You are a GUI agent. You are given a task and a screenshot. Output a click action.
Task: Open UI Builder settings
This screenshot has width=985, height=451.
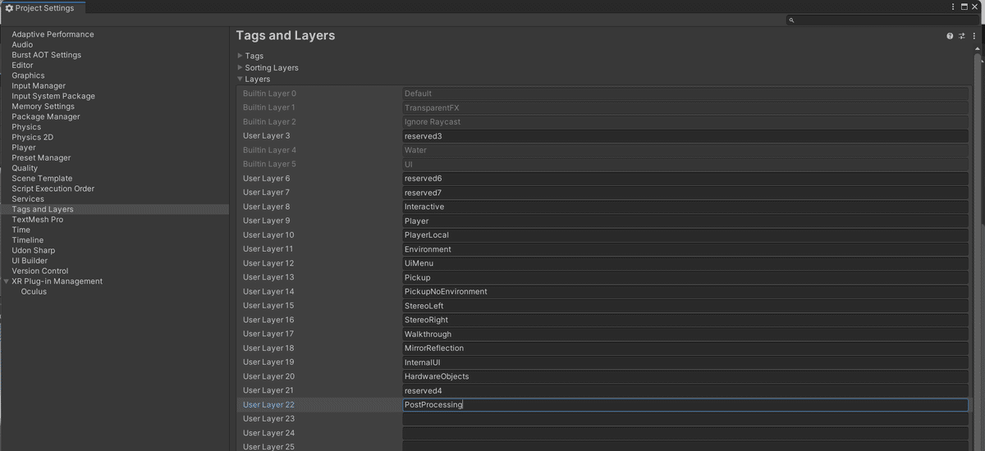tap(30, 260)
